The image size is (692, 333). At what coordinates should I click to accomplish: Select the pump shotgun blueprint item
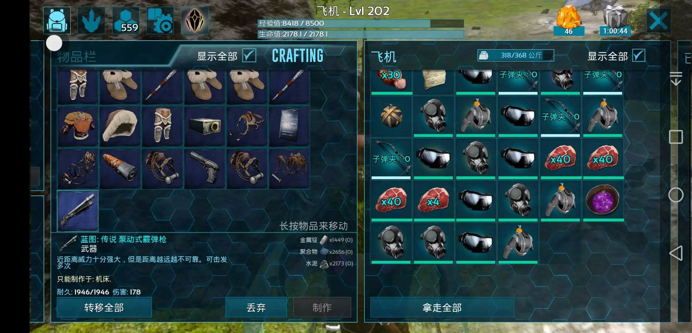click(78, 211)
